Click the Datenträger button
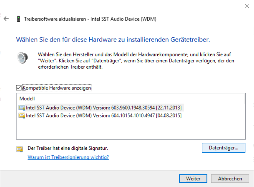 point(224,148)
